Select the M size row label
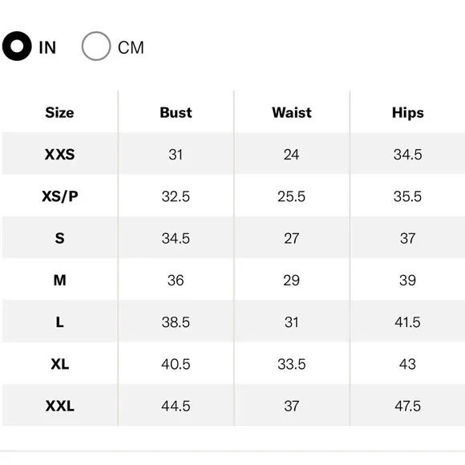Image resolution: width=465 pixels, height=465 pixels. click(59, 281)
